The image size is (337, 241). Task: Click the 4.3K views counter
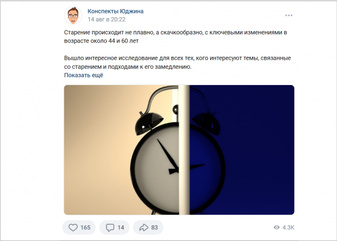(x=288, y=227)
